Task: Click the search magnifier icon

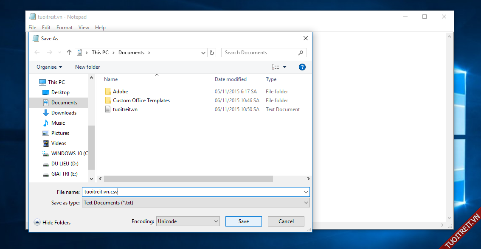Action: (x=301, y=53)
